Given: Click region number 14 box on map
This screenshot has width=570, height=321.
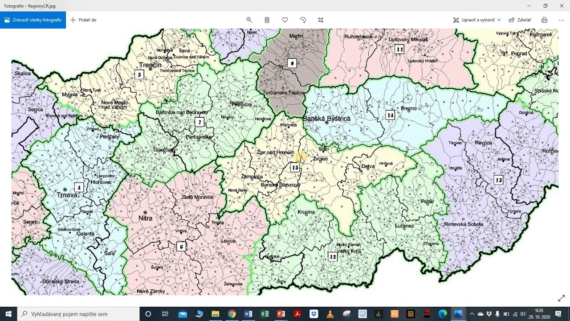Looking at the screenshot, I should point(390,115).
